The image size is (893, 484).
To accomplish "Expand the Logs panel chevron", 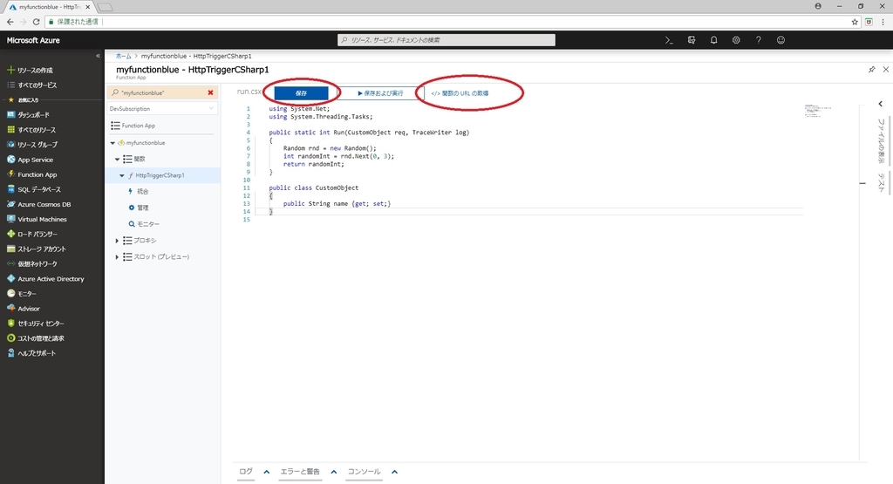I will (x=267, y=472).
